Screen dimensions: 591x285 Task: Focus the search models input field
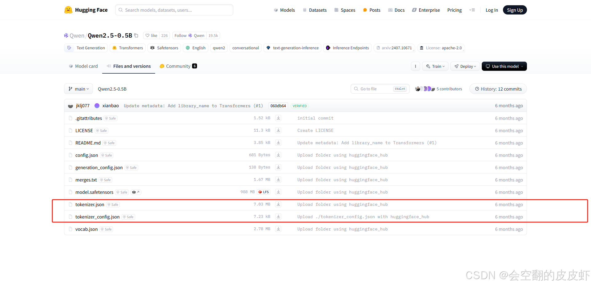click(x=174, y=10)
